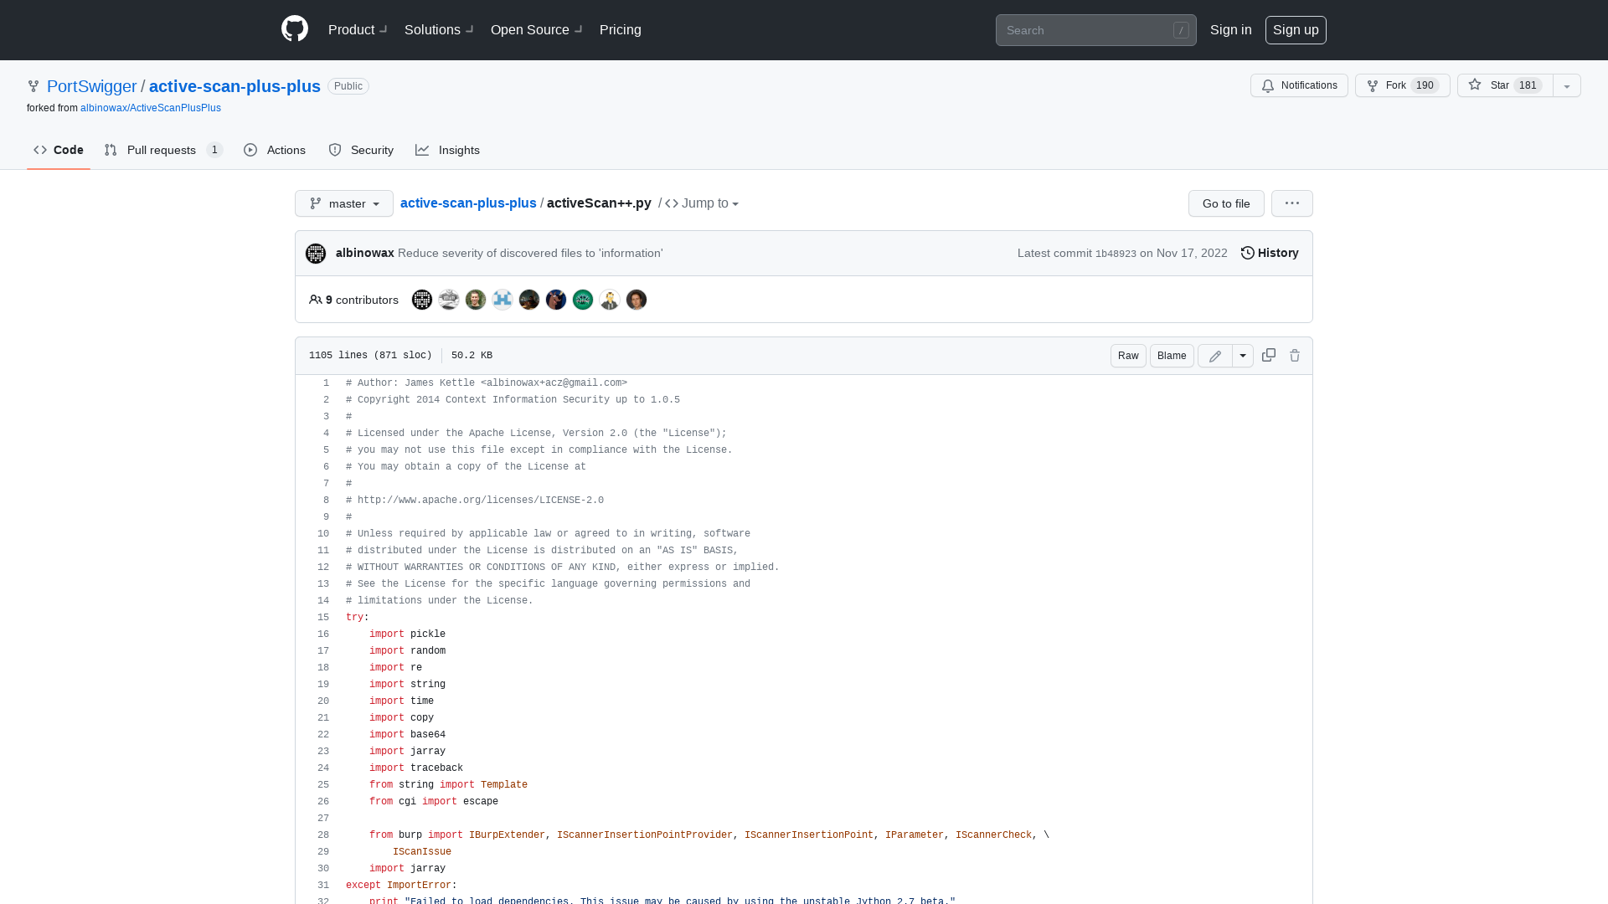Switch to the Pull requests tab
This screenshot has height=904, width=1608.
coord(163,150)
